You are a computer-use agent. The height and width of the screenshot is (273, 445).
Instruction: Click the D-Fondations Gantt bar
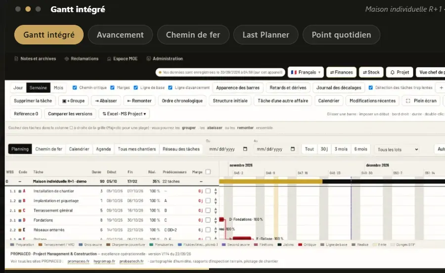[x=222, y=220]
